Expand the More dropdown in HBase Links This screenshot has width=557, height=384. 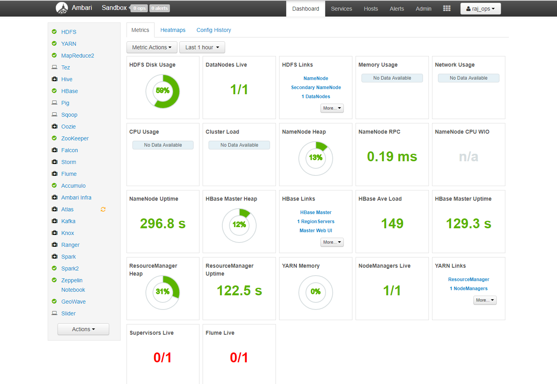click(332, 242)
